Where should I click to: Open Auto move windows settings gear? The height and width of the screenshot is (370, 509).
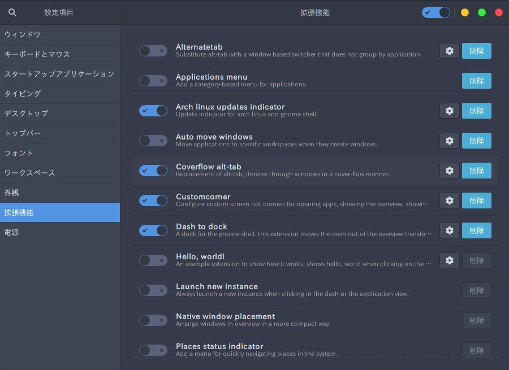click(x=450, y=141)
